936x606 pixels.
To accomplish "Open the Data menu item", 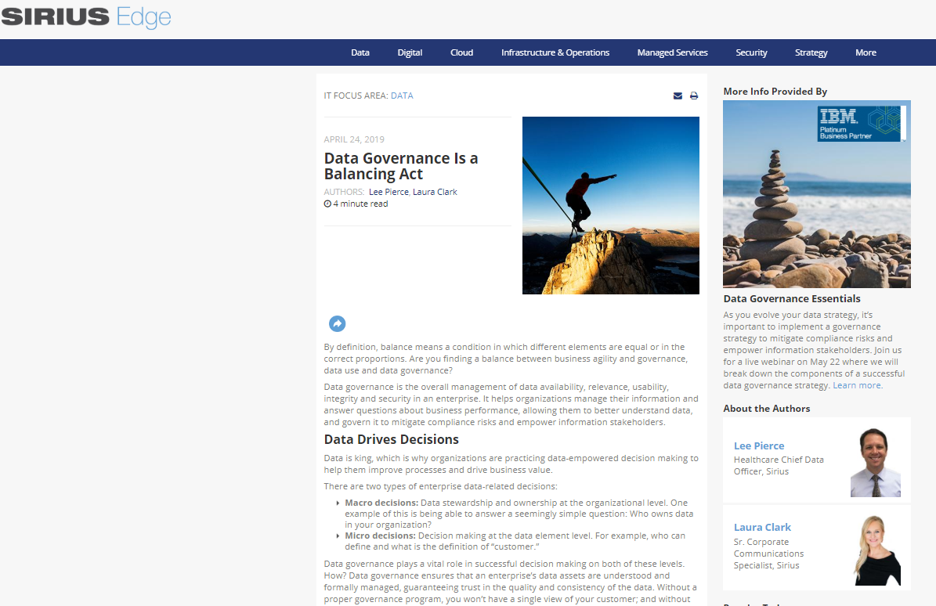I will tap(360, 52).
